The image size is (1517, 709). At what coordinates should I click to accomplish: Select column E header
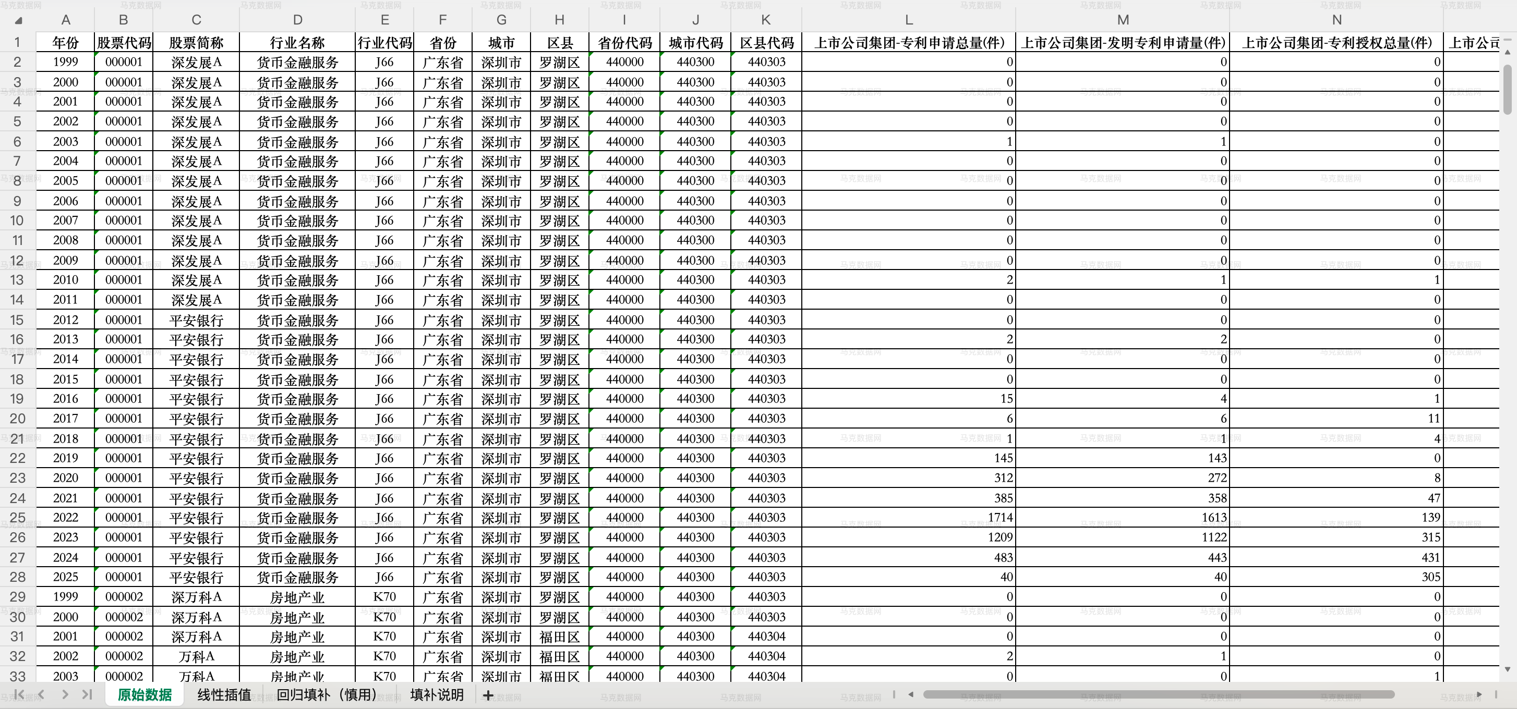384,20
